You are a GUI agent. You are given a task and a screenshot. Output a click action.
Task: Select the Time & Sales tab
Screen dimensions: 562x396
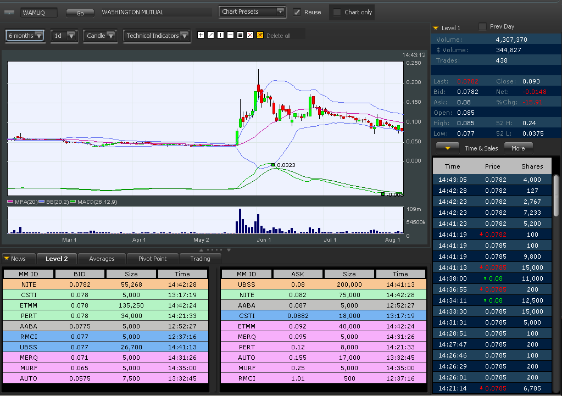pos(481,148)
